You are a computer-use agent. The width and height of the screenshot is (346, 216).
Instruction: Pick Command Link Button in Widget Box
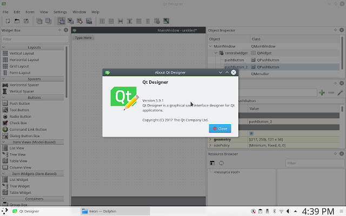pyautogui.click(x=28, y=130)
